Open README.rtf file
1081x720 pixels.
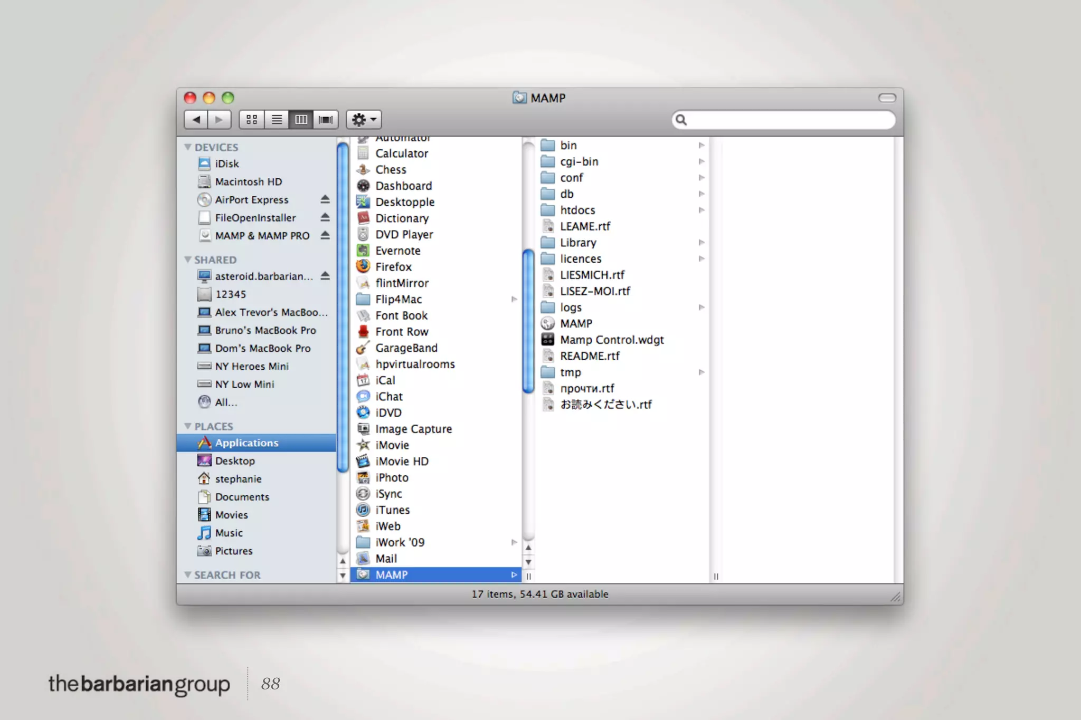589,356
